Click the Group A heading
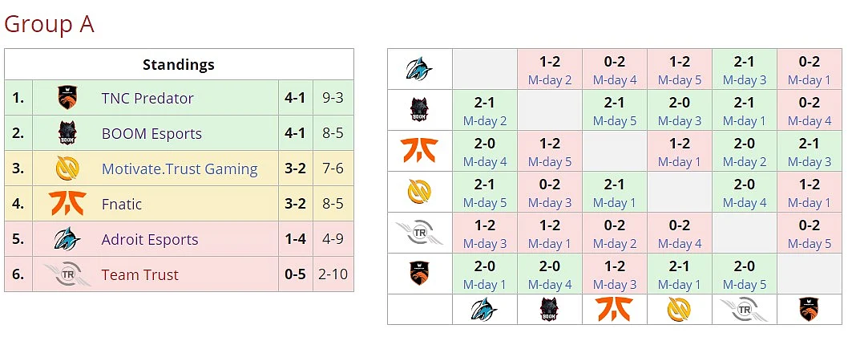 pos(49,24)
